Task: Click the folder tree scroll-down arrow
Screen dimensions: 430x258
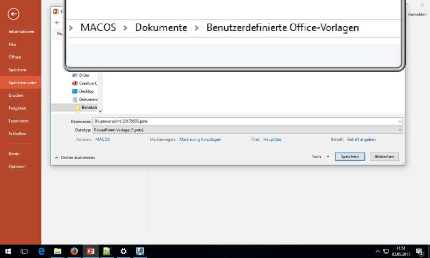Action: (100, 111)
